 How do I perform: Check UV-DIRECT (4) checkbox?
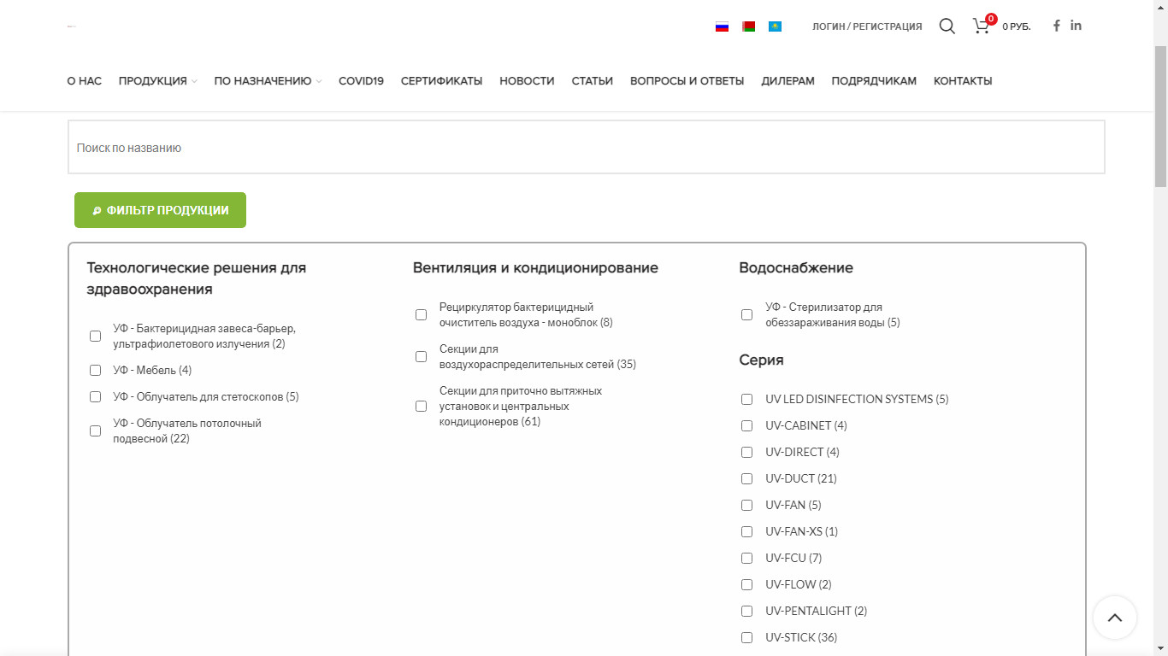pos(746,452)
